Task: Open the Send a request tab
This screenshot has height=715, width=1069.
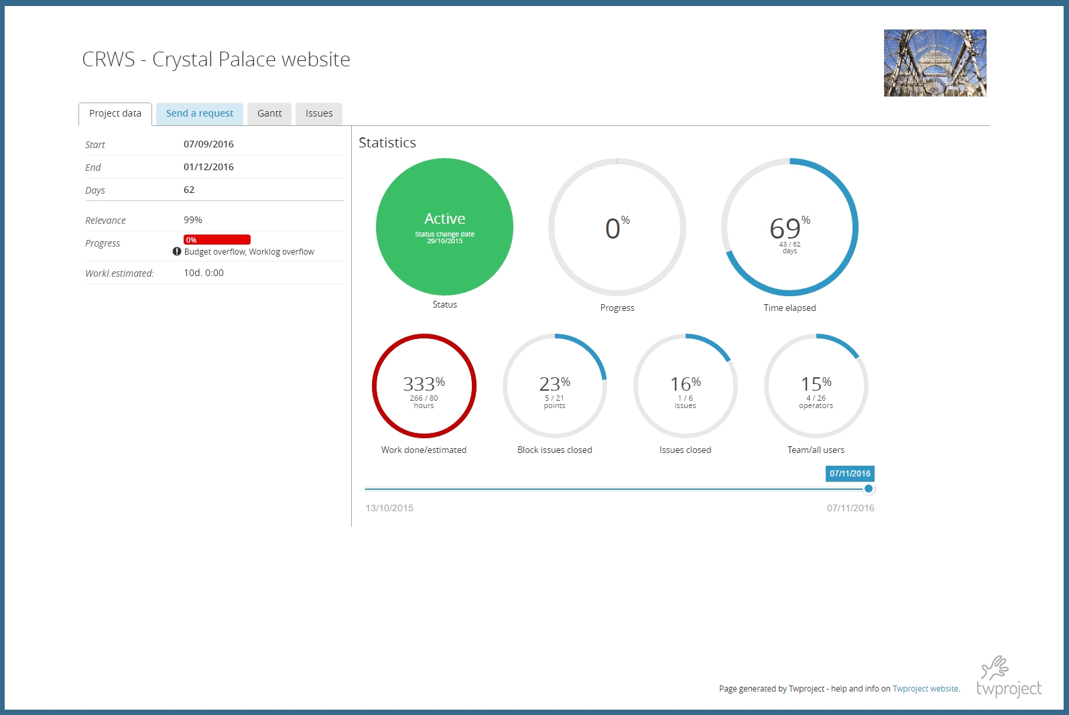Action: 200,114
